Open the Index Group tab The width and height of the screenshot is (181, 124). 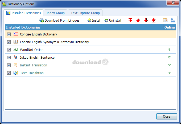56,13
